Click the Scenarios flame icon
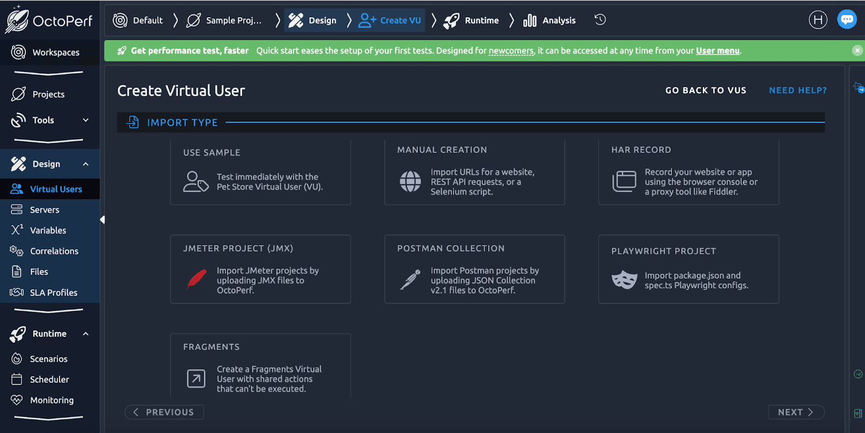865x433 pixels. click(17, 358)
